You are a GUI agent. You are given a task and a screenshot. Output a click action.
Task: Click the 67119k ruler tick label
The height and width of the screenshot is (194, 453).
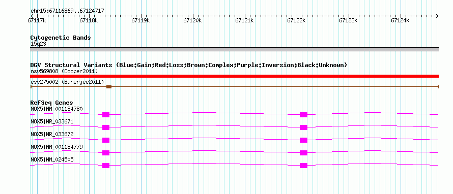click(x=140, y=20)
